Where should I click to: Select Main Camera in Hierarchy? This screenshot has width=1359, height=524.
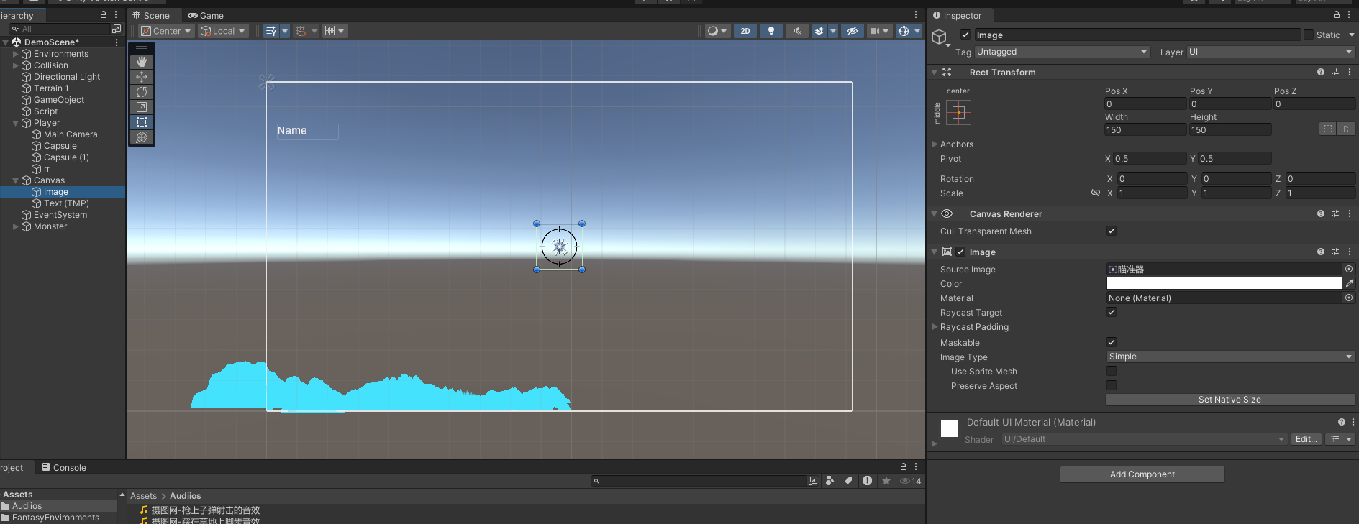71,134
